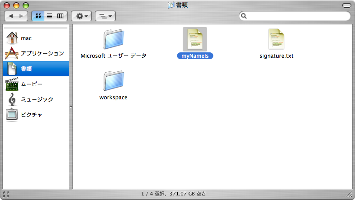Select the workspace folder icon

pyautogui.click(x=114, y=81)
